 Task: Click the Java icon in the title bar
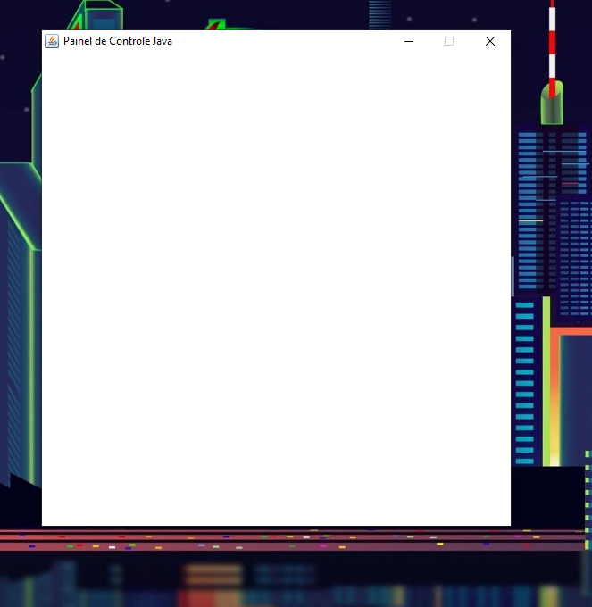point(52,41)
